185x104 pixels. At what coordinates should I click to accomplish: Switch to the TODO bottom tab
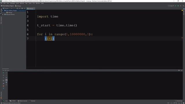[13, 101]
